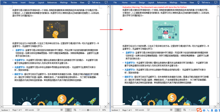
Task: Open the Layout tab in right window
Action: 151,3
